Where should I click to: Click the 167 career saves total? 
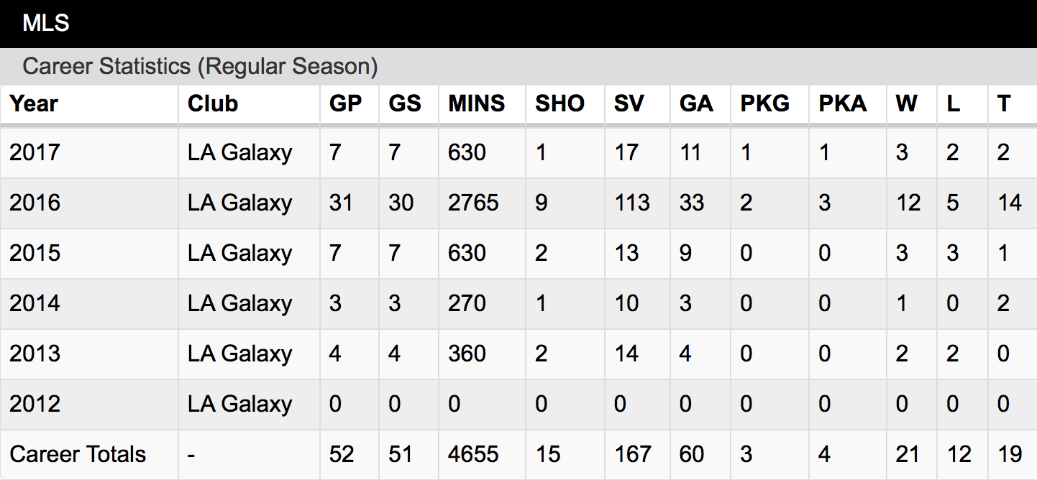[633, 454]
